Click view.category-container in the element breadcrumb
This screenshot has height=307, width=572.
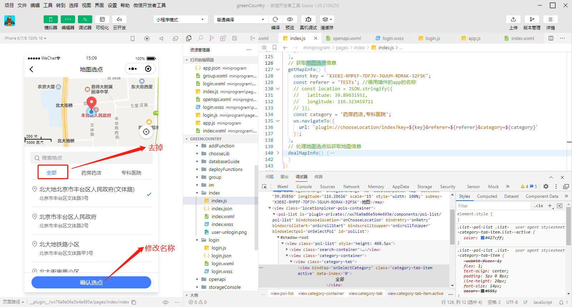321,293
